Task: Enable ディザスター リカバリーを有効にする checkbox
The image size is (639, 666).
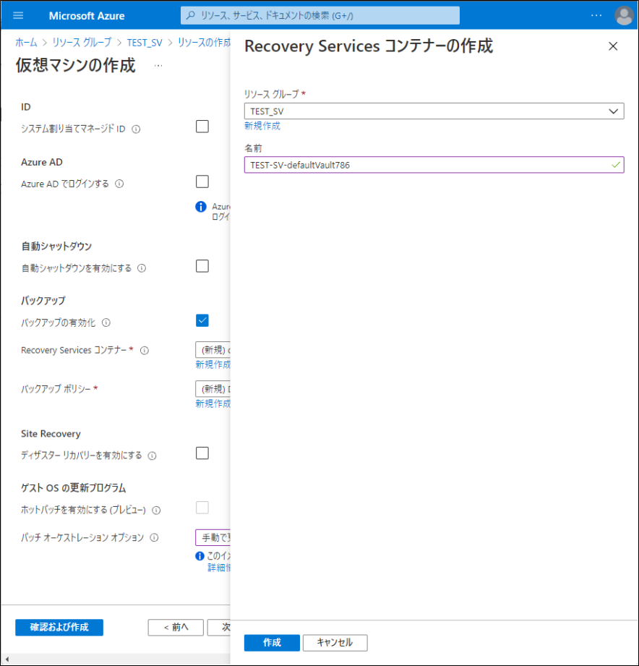Action: [202, 453]
